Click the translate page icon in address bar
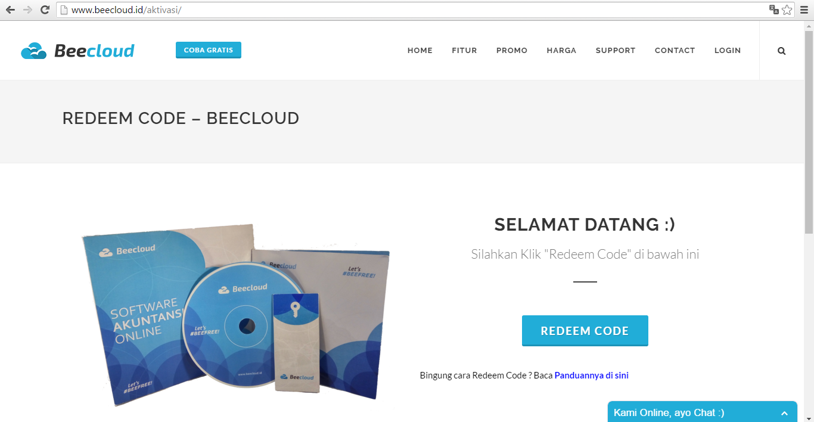Screen dimensions: 814x422 click(x=774, y=10)
